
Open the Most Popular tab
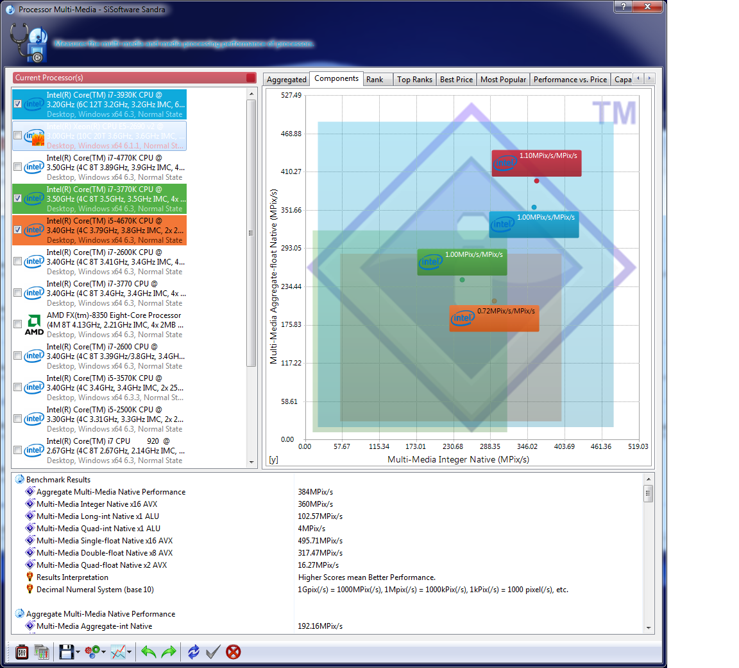[503, 79]
